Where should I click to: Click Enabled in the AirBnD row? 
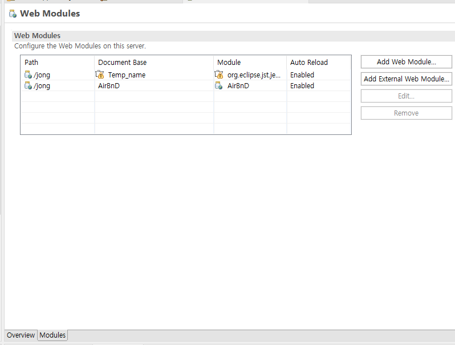[x=302, y=86]
